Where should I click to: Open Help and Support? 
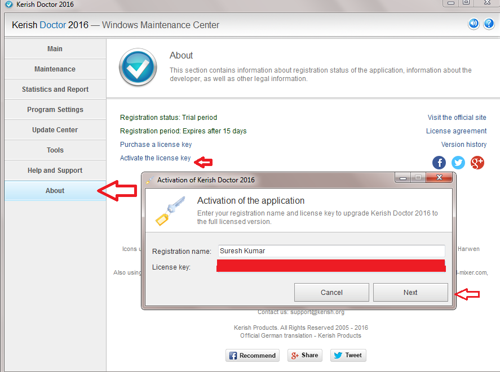tap(55, 171)
